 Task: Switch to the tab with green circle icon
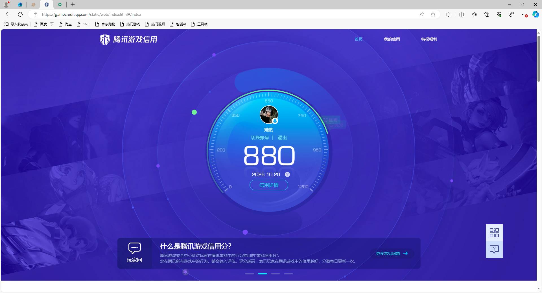pos(60,5)
